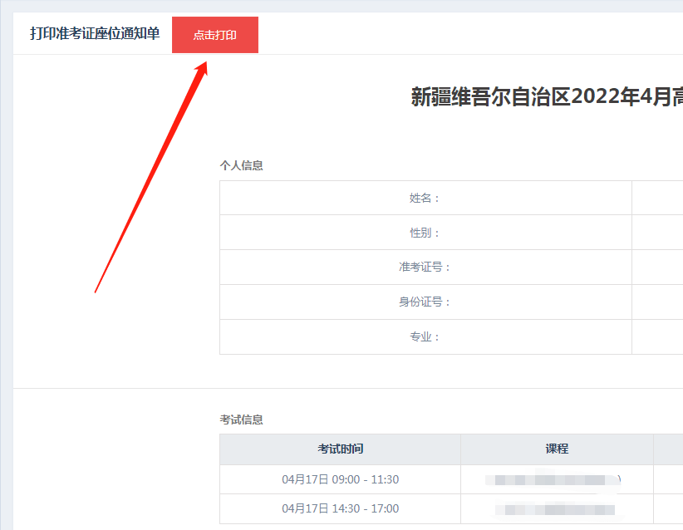Click the 考试时间 column header

[340, 449]
